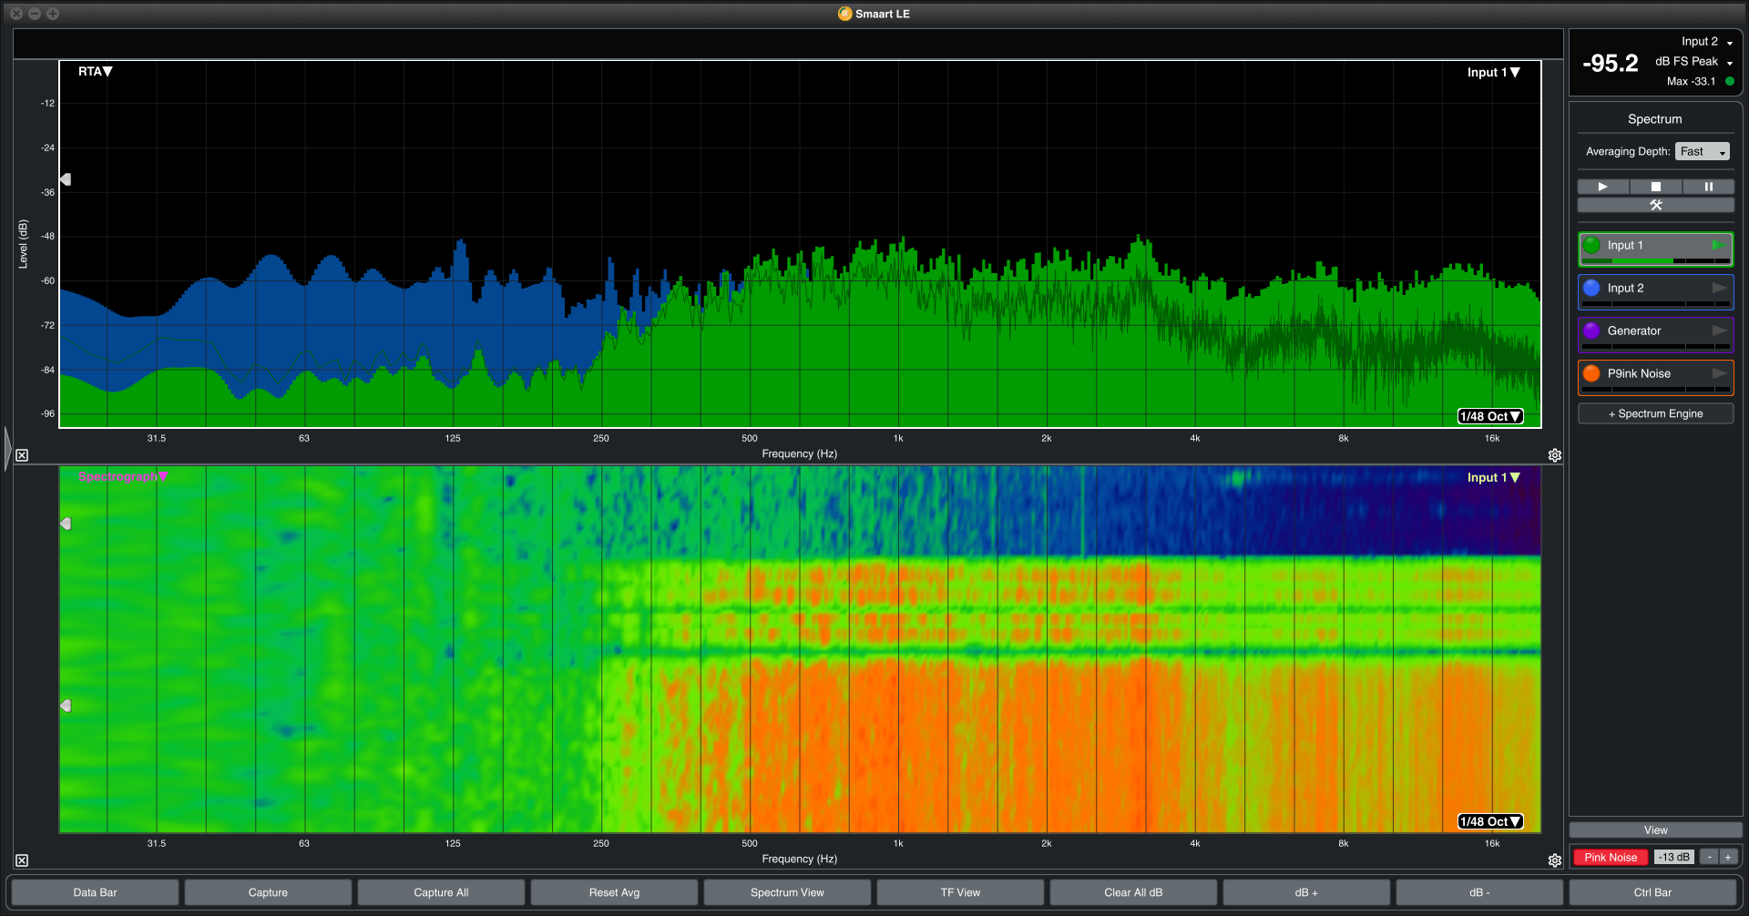The width and height of the screenshot is (1749, 916).
Task: Click the dB + button
Action: [x=1306, y=892]
